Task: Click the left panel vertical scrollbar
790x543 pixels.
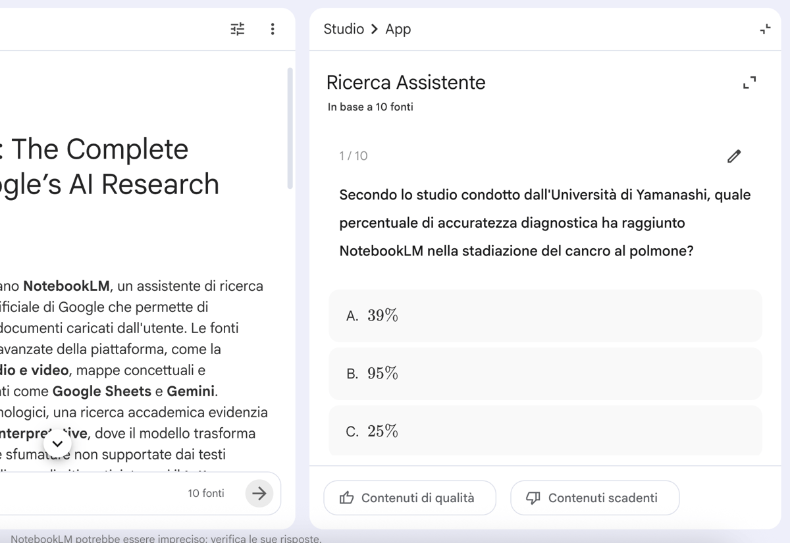Action: tap(290, 128)
